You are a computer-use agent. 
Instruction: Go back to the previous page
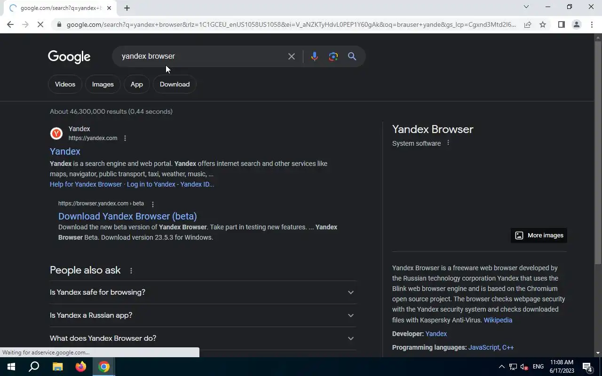pos(10,24)
